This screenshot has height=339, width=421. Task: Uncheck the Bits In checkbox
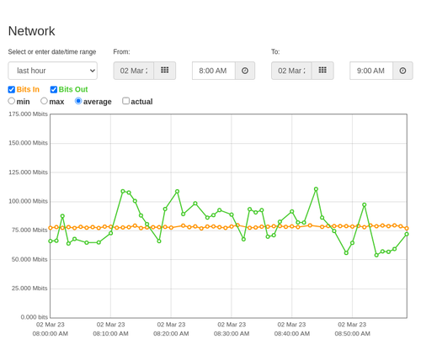pyautogui.click(x=12, y=89)
